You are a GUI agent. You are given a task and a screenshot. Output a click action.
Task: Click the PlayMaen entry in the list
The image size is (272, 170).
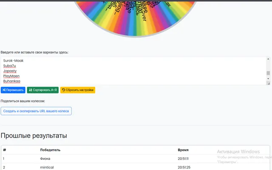11,76
